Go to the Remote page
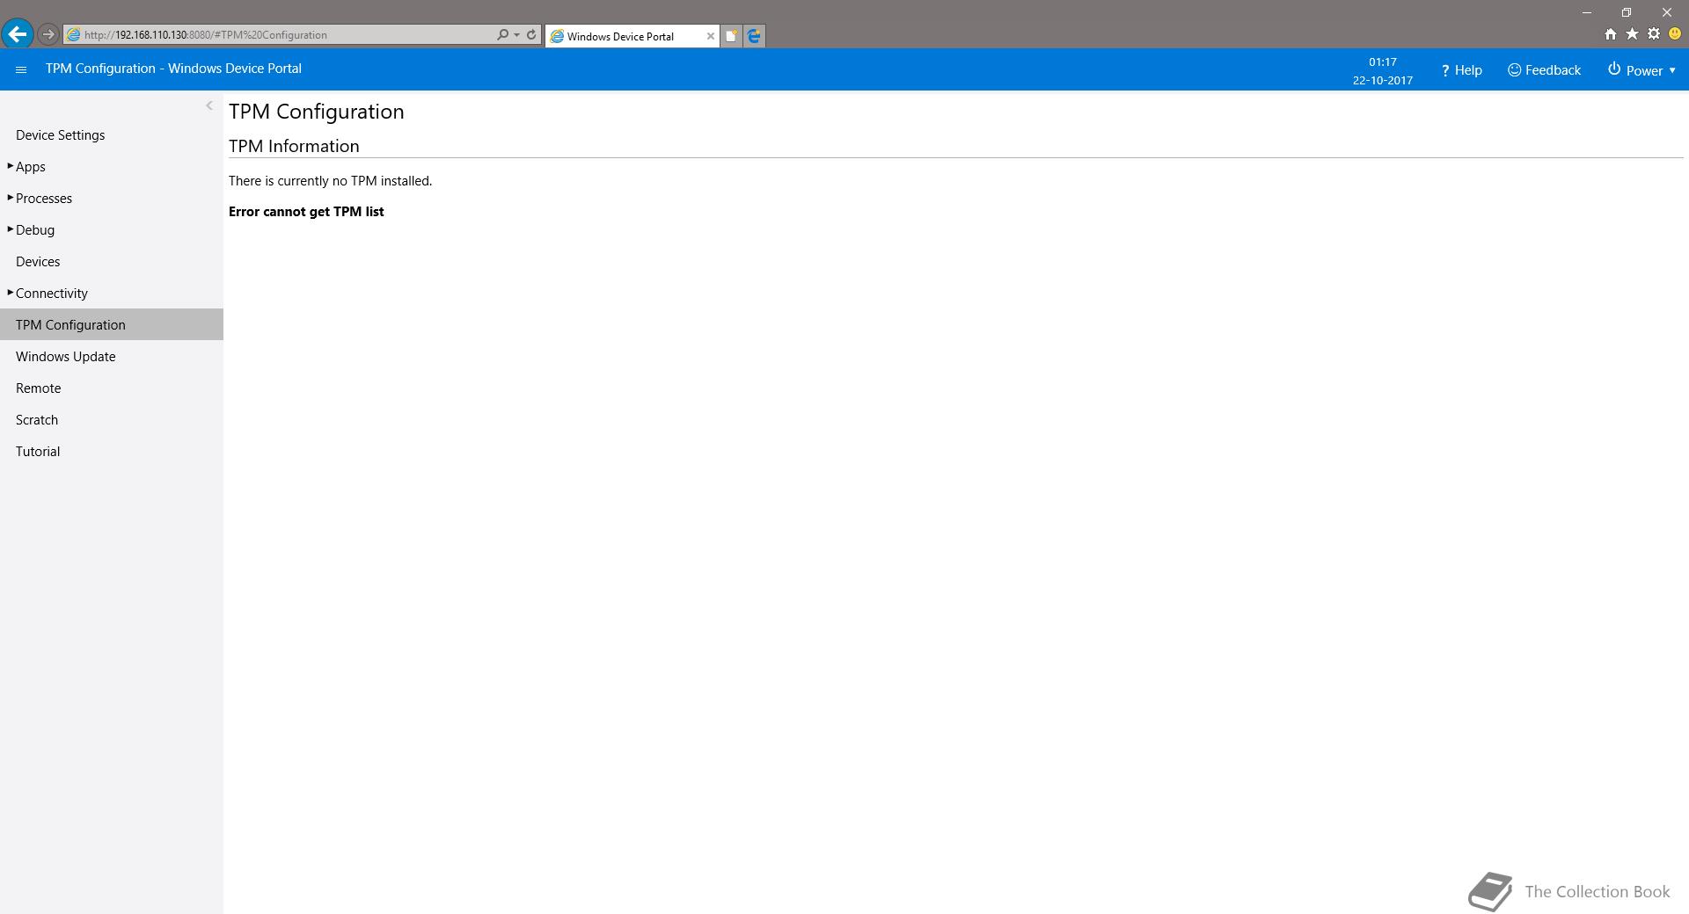The width and height of the screenshot is (1689, 914). [x=38, y=388]
